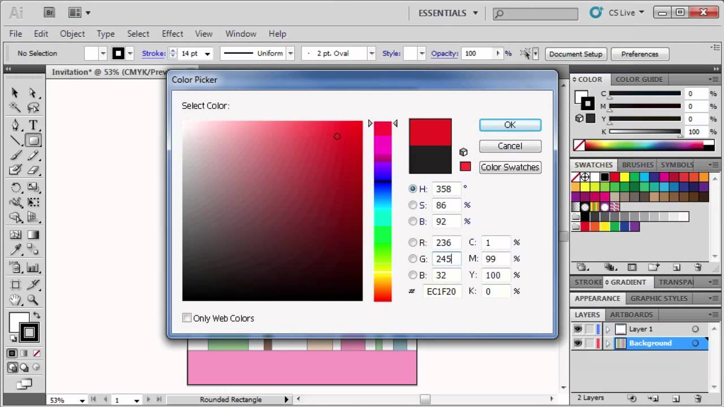Screen dimensions: 724x407
Task: Switch to the ARTBOARDS tab
Action: tap(631, 315)
